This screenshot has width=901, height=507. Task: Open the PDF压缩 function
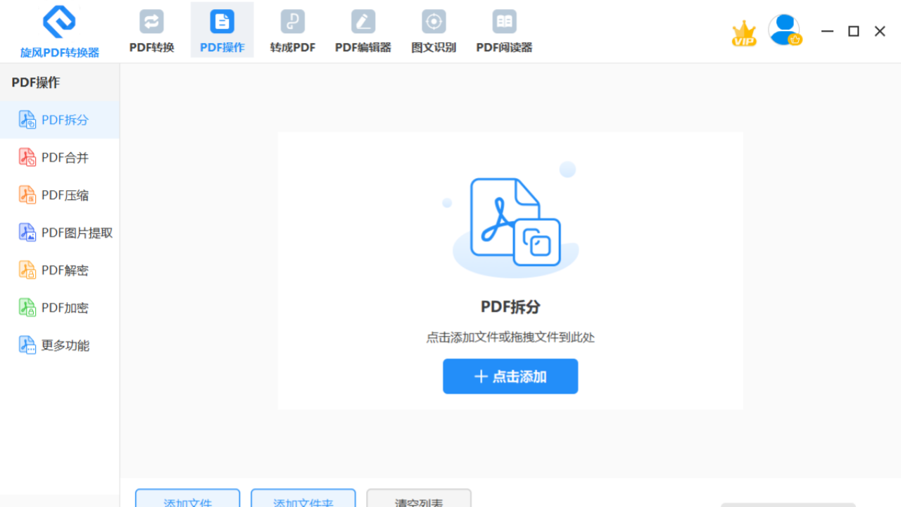point(65,194)
